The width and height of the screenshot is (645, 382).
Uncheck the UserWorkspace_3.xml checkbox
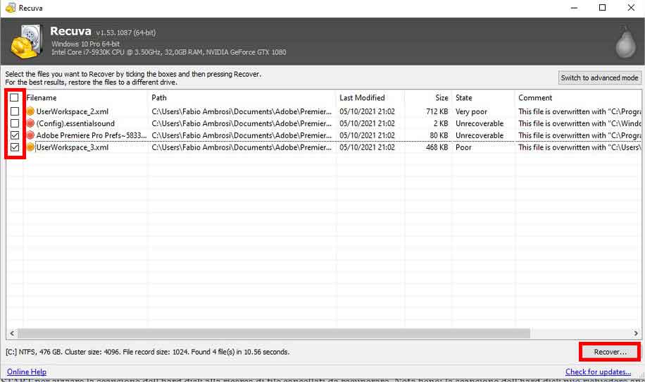[14, 147]
